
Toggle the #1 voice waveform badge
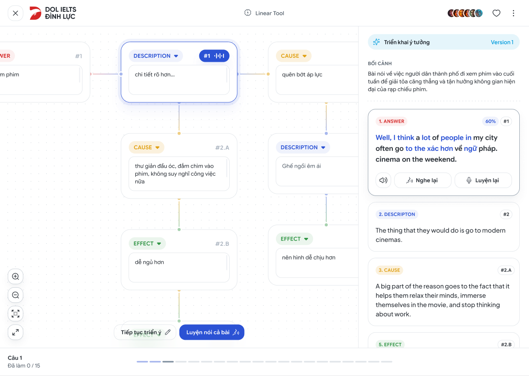(x=214, y=56)
